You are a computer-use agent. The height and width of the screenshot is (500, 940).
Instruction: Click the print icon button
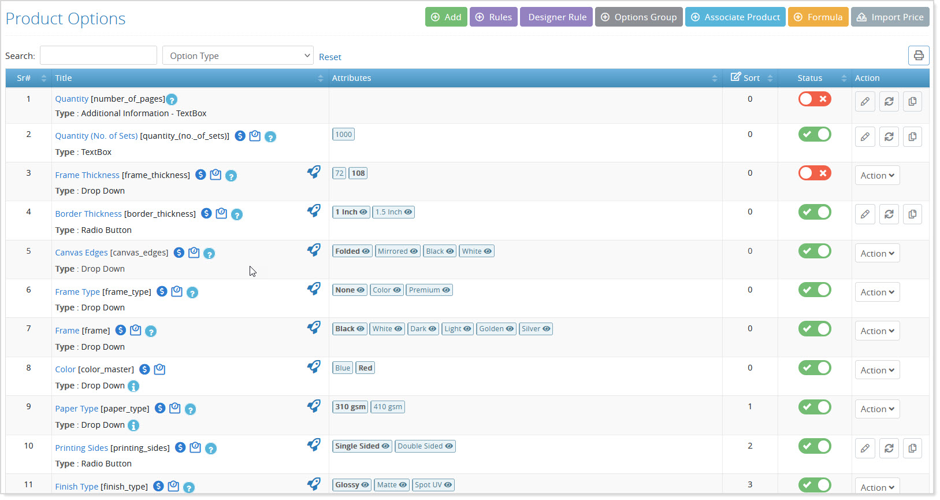[x=919, y=55]
